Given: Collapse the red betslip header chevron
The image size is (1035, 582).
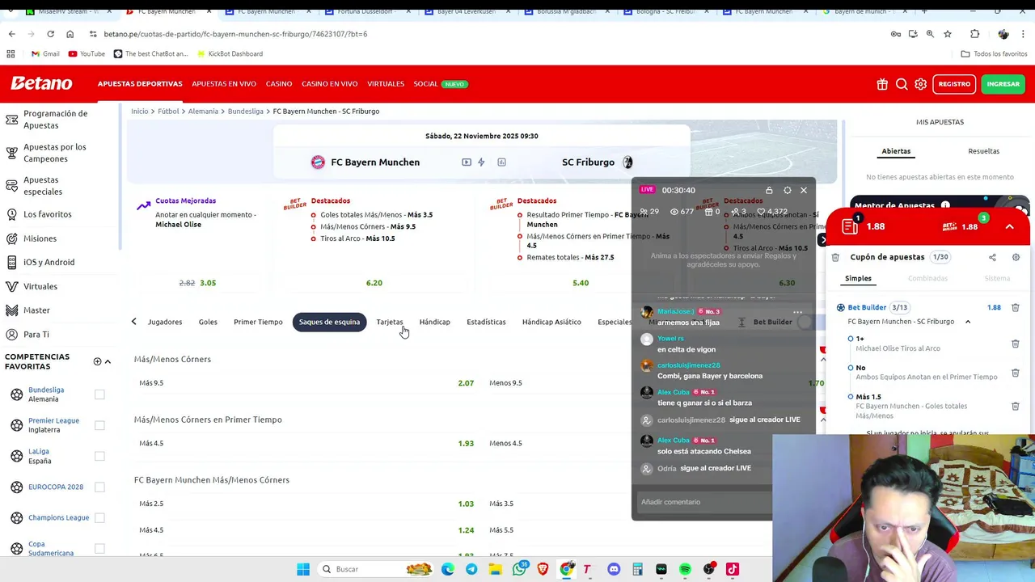Looking at the screenshot, I should coord(1009,227).
